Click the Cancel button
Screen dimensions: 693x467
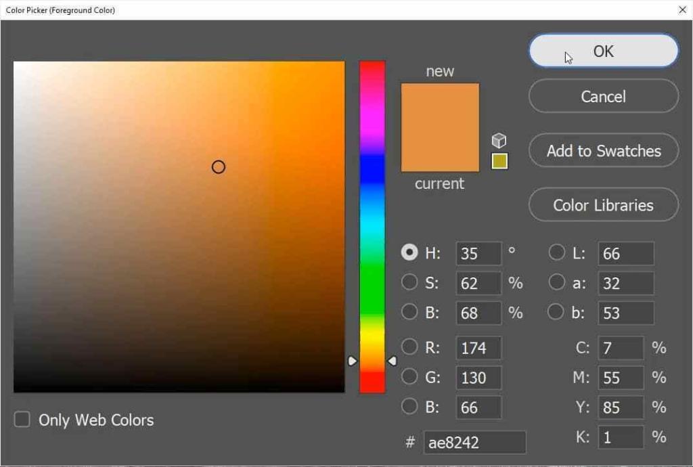pyautogui.click(x=602, y=96)
